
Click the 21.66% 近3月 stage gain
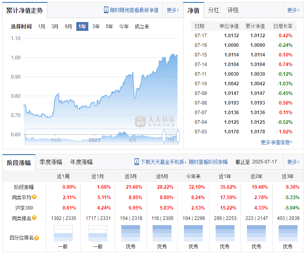point(134,187)
